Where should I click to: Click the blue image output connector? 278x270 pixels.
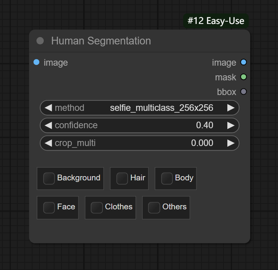[243, 63]
